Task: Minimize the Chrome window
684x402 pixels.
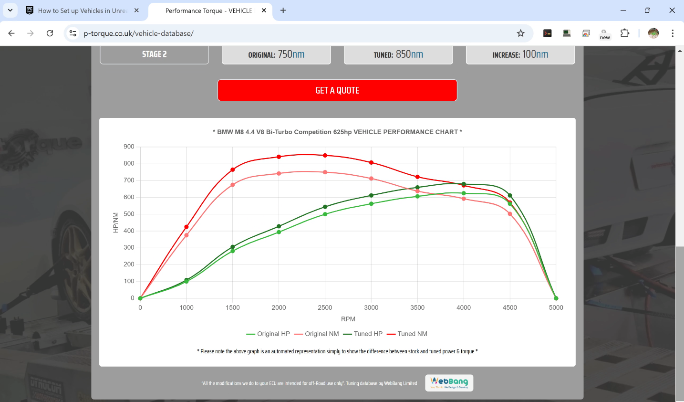Action: click(x=623, y=11)
